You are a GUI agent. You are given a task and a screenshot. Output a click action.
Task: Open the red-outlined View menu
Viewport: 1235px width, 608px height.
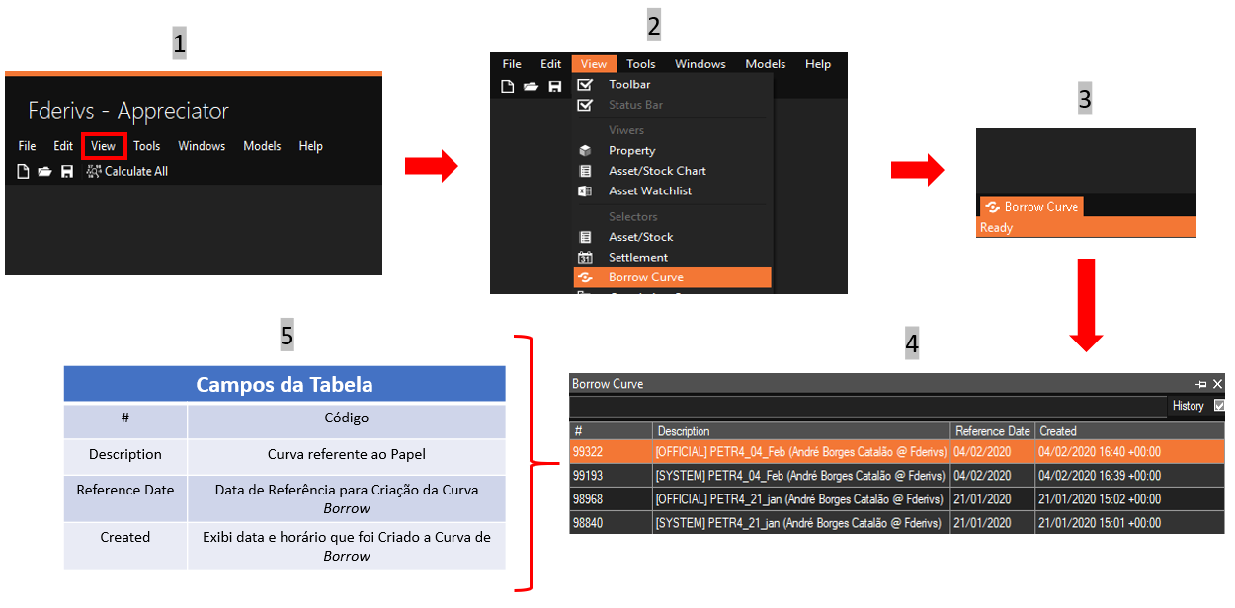tap(103, 146)
